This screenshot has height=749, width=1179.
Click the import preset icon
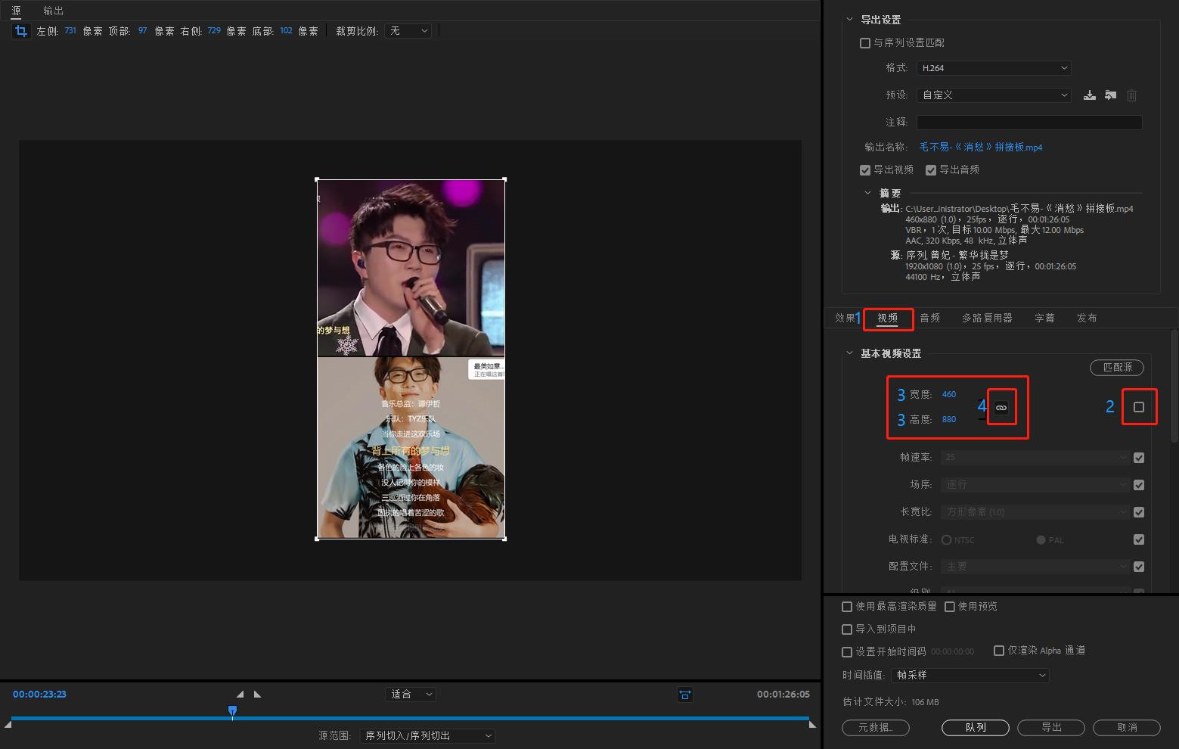(x=1110, y=95)
